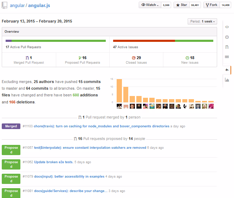View the 36,481 stargazers count
This screenshot has height=198, width=234.
pyautogui.click(x=195, y=5)
